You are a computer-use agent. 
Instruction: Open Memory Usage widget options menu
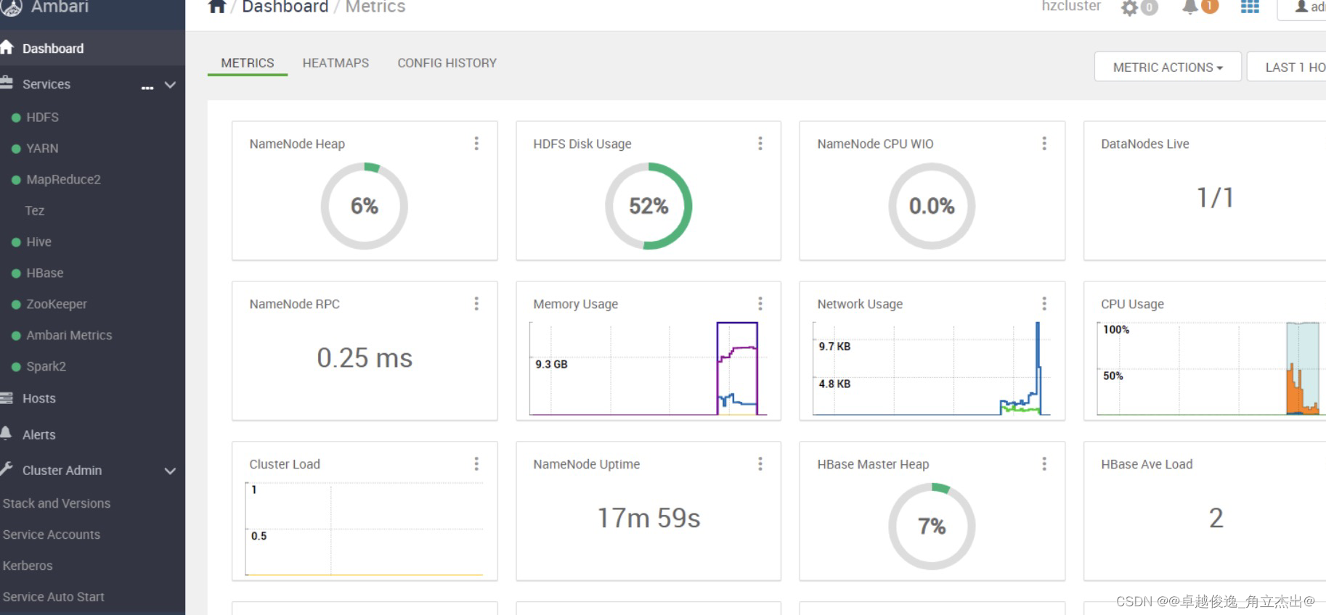(760, 303)
